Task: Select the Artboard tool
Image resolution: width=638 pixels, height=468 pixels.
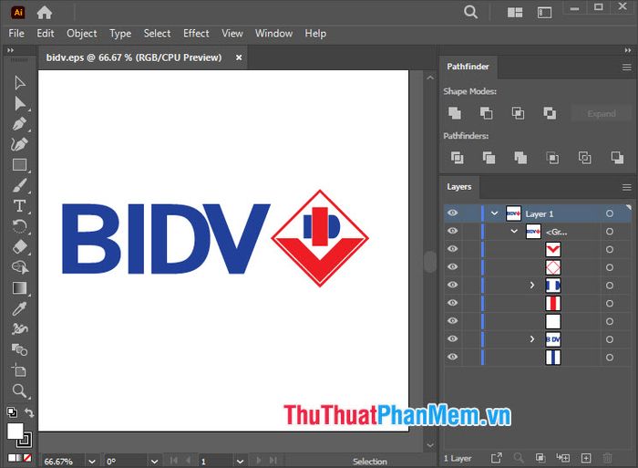Action: [19, 369]
